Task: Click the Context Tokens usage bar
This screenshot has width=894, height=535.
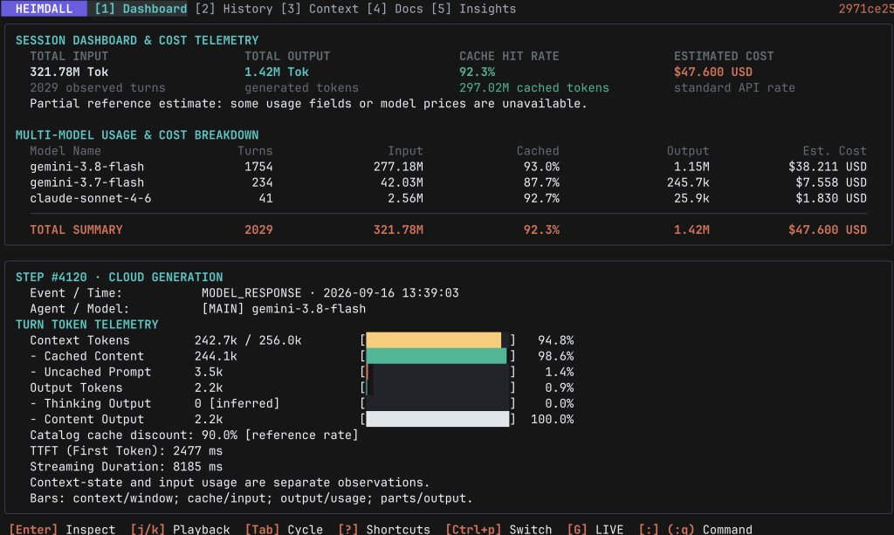Action: pos(437,340)
